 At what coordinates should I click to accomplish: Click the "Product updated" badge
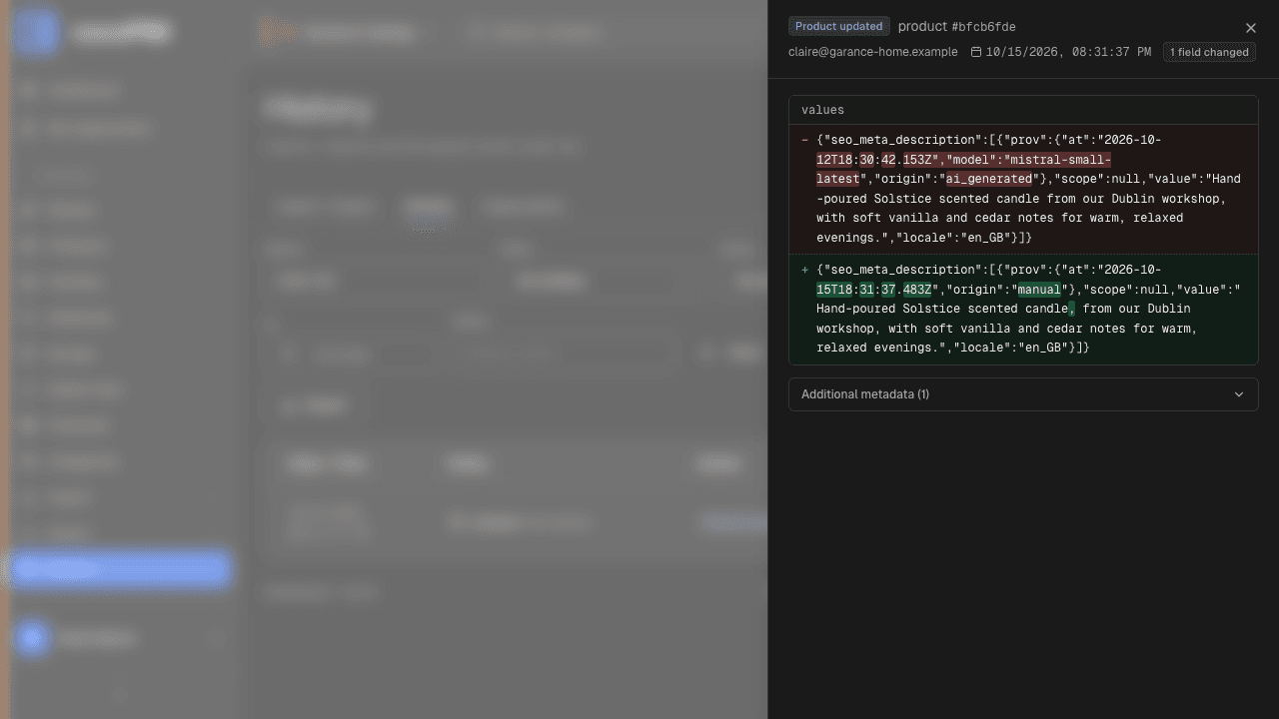click(x=839, y=26)
